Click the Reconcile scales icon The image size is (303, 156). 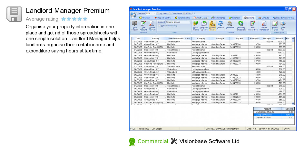click(x=230, y=24)
